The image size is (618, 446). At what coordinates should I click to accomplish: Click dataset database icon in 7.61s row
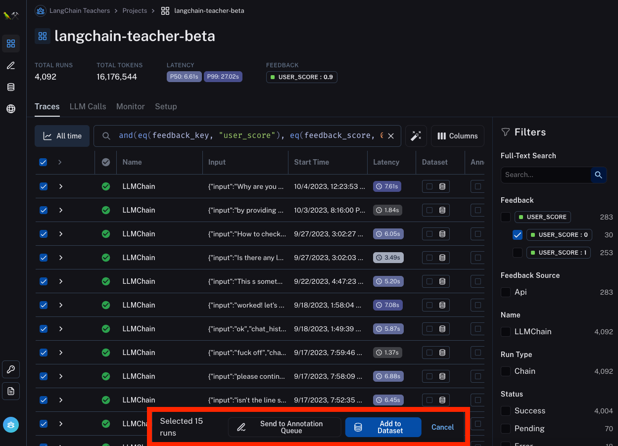pos(442,186)
